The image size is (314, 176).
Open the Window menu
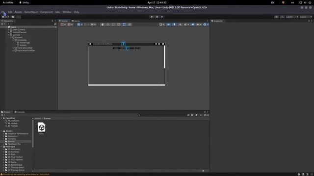pyautogui.click(x=67, y=12)
